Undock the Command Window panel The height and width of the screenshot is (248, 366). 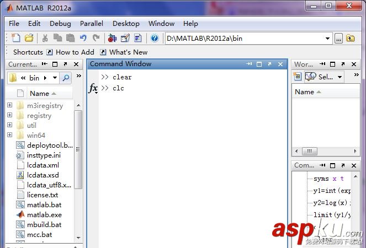pos(269,64)
